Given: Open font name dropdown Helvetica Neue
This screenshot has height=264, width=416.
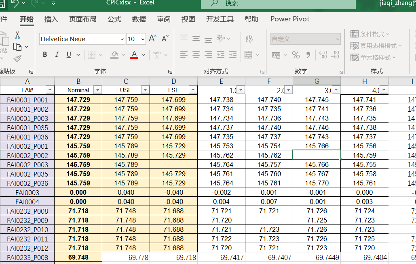Looking at the screenshot, I should [122, 39].
